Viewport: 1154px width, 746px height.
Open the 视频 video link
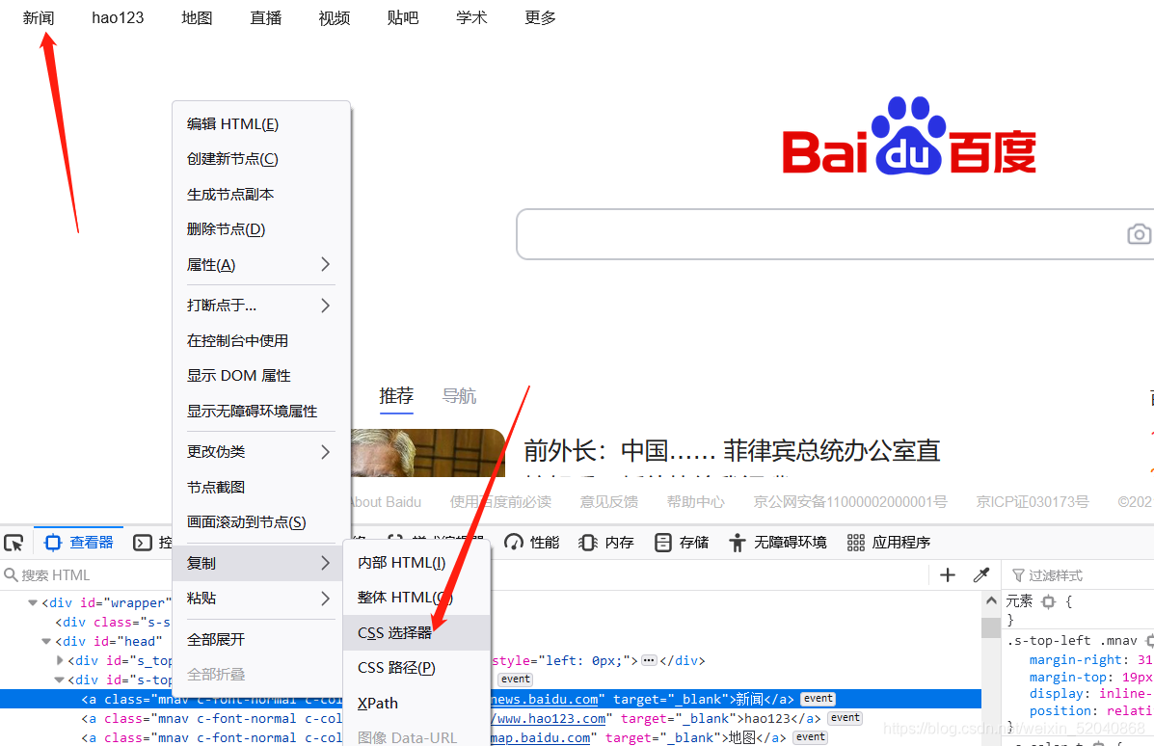[x=335, y=17]
